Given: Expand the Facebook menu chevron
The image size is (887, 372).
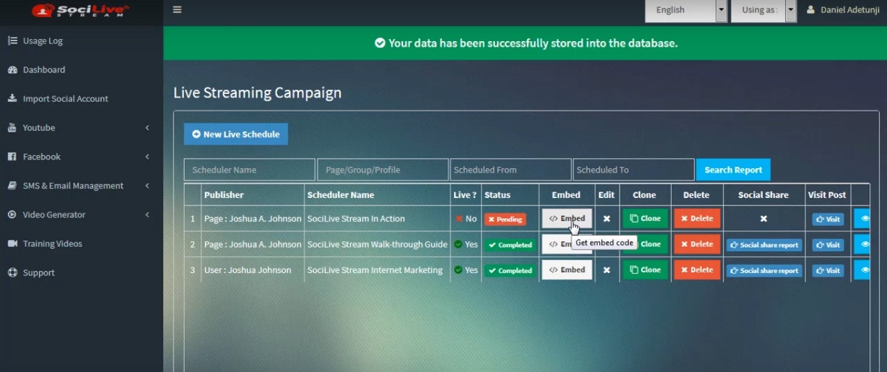Looking at the screenshot, I should (x=147, y=156).
